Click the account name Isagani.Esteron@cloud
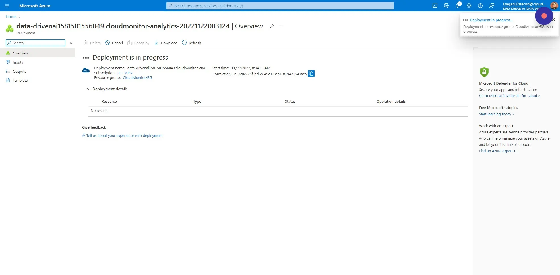560x275 pixels. pyautogui.click(x=524, y=4)
